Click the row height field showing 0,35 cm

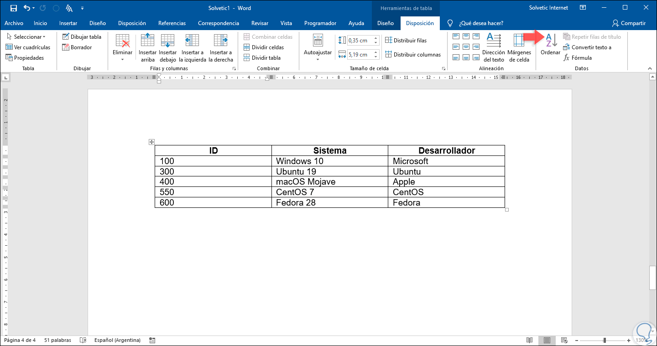tap(360, 41)
